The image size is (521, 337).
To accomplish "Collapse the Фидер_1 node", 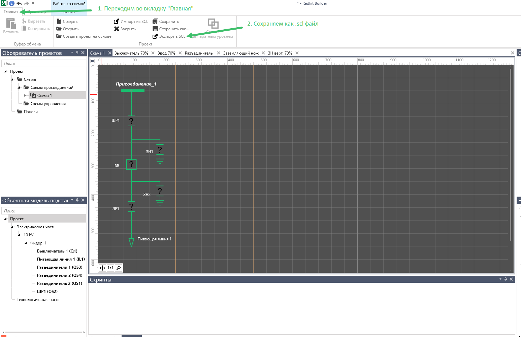I will [x=26, y=243].
